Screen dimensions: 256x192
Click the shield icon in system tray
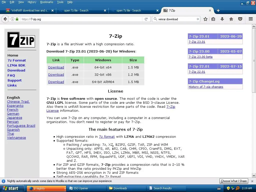coord(228,188)
